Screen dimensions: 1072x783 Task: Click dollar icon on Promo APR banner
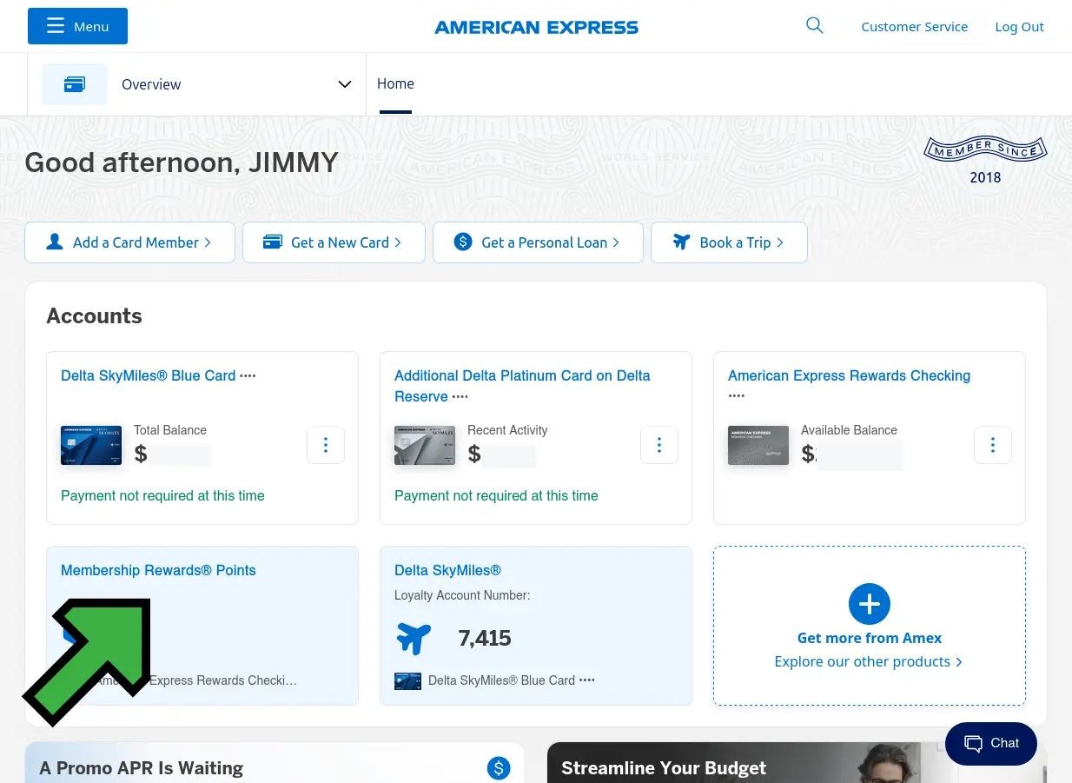click(x=499, y=767)
